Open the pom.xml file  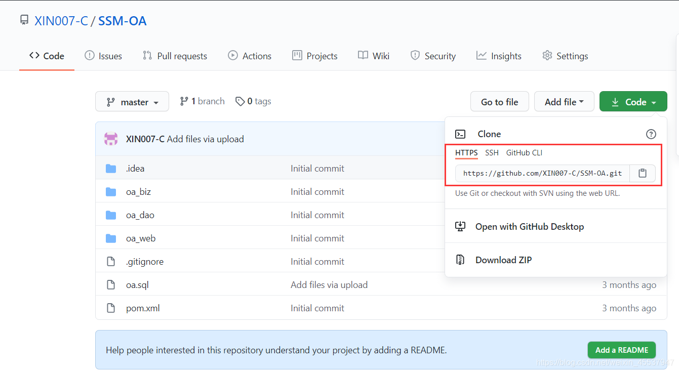(x=143, y=308)
